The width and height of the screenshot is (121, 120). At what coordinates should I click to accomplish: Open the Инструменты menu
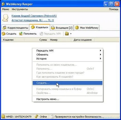20,9
